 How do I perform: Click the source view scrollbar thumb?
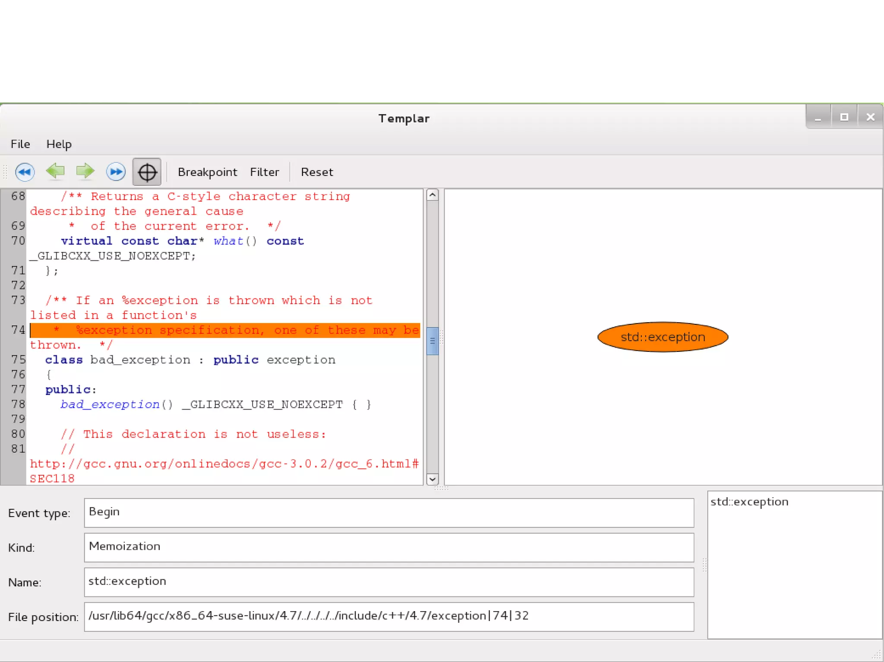(432, 341)
